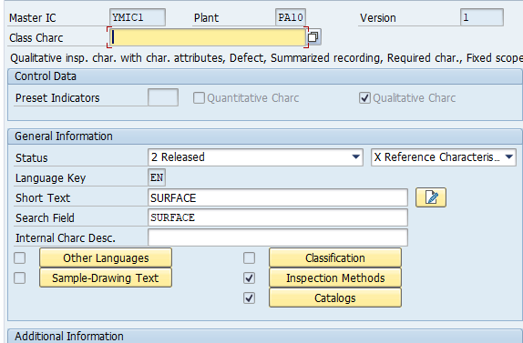Open the Class Charc search help icon
Image resolution: width=523 pixels, height=343 pixels.
click(313, 37)
